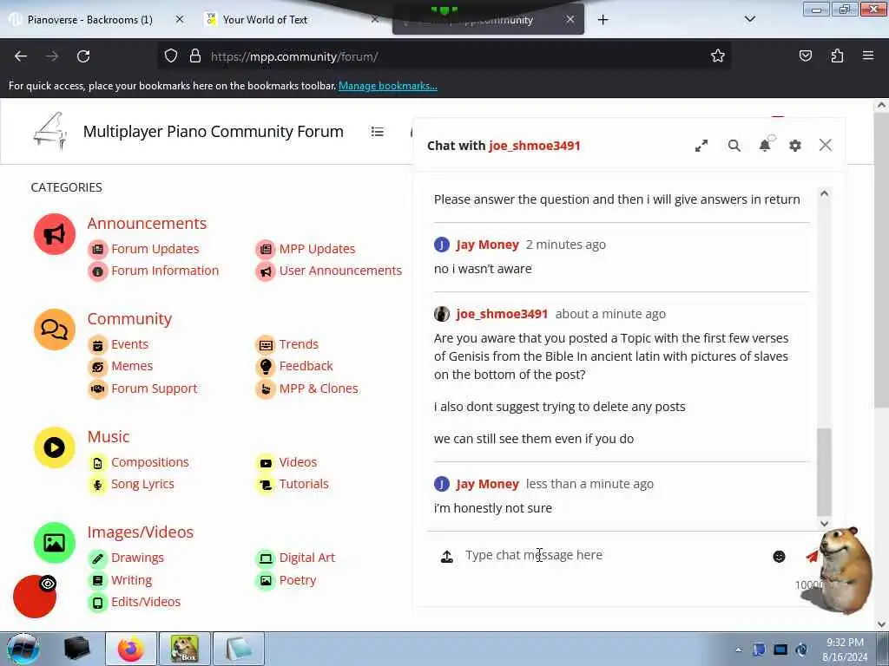Open the forum navigation list icon

click(377, 132)
